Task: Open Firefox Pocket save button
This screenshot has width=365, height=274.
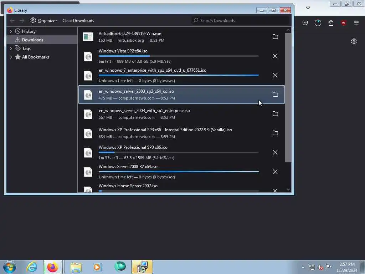Action: (305, 23)
